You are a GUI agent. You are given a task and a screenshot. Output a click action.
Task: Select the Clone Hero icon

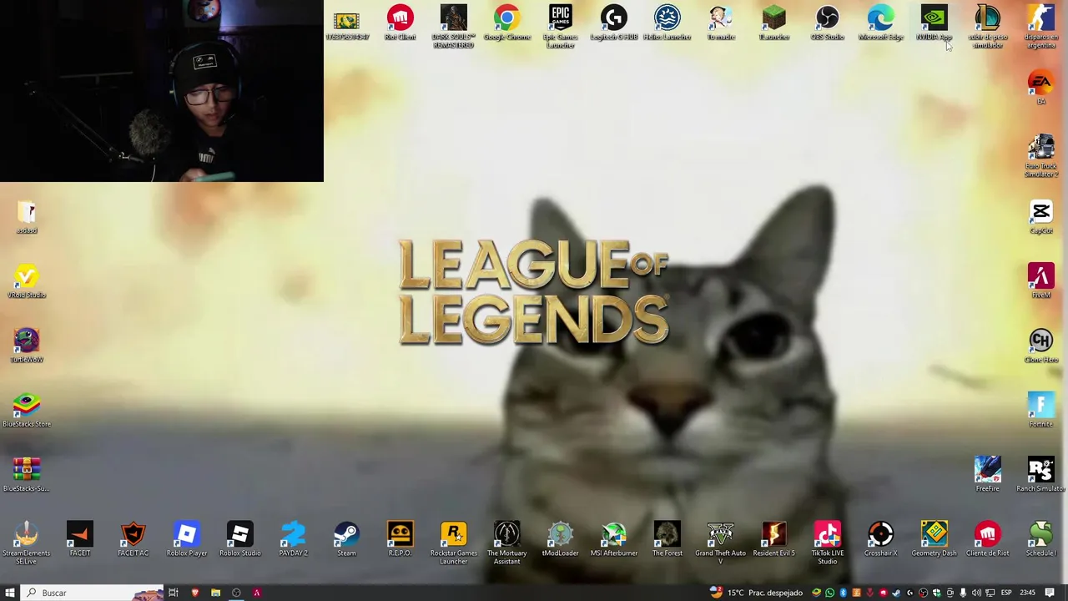1040,344
